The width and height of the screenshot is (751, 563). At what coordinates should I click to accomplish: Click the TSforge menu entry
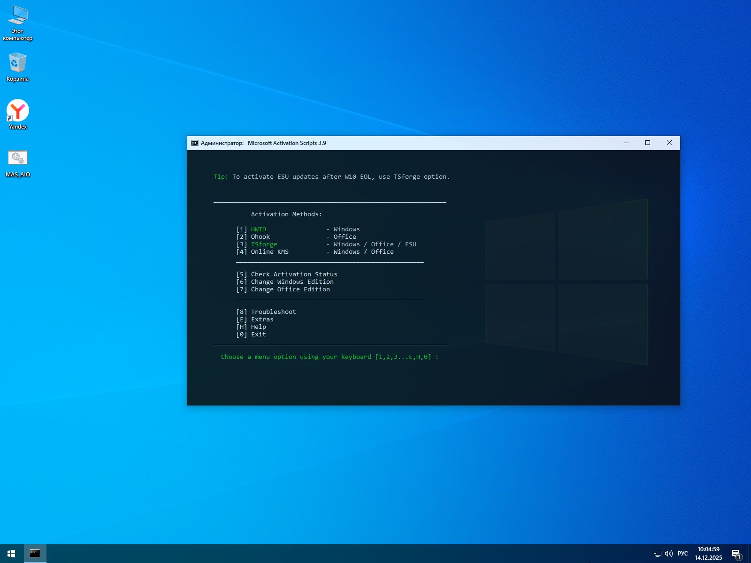(x=264, y=244)
